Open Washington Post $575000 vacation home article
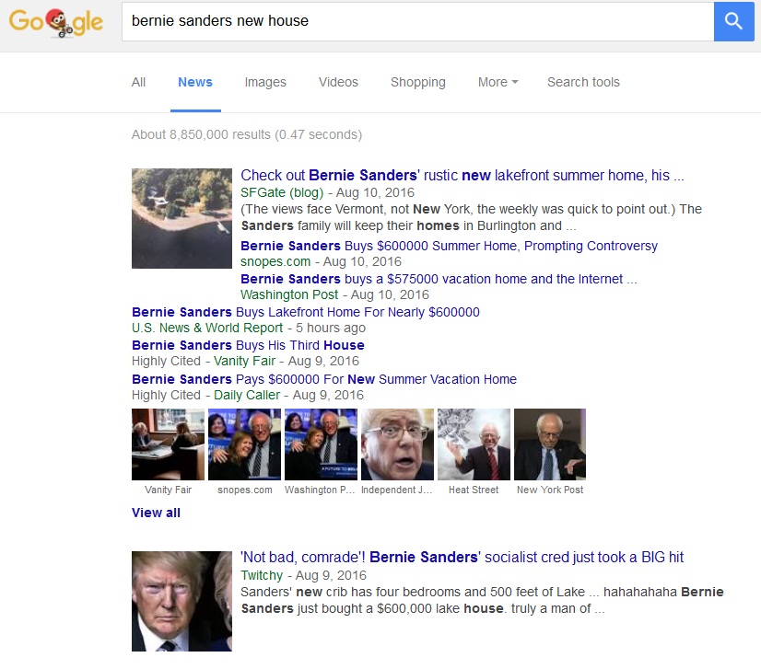 439,279
